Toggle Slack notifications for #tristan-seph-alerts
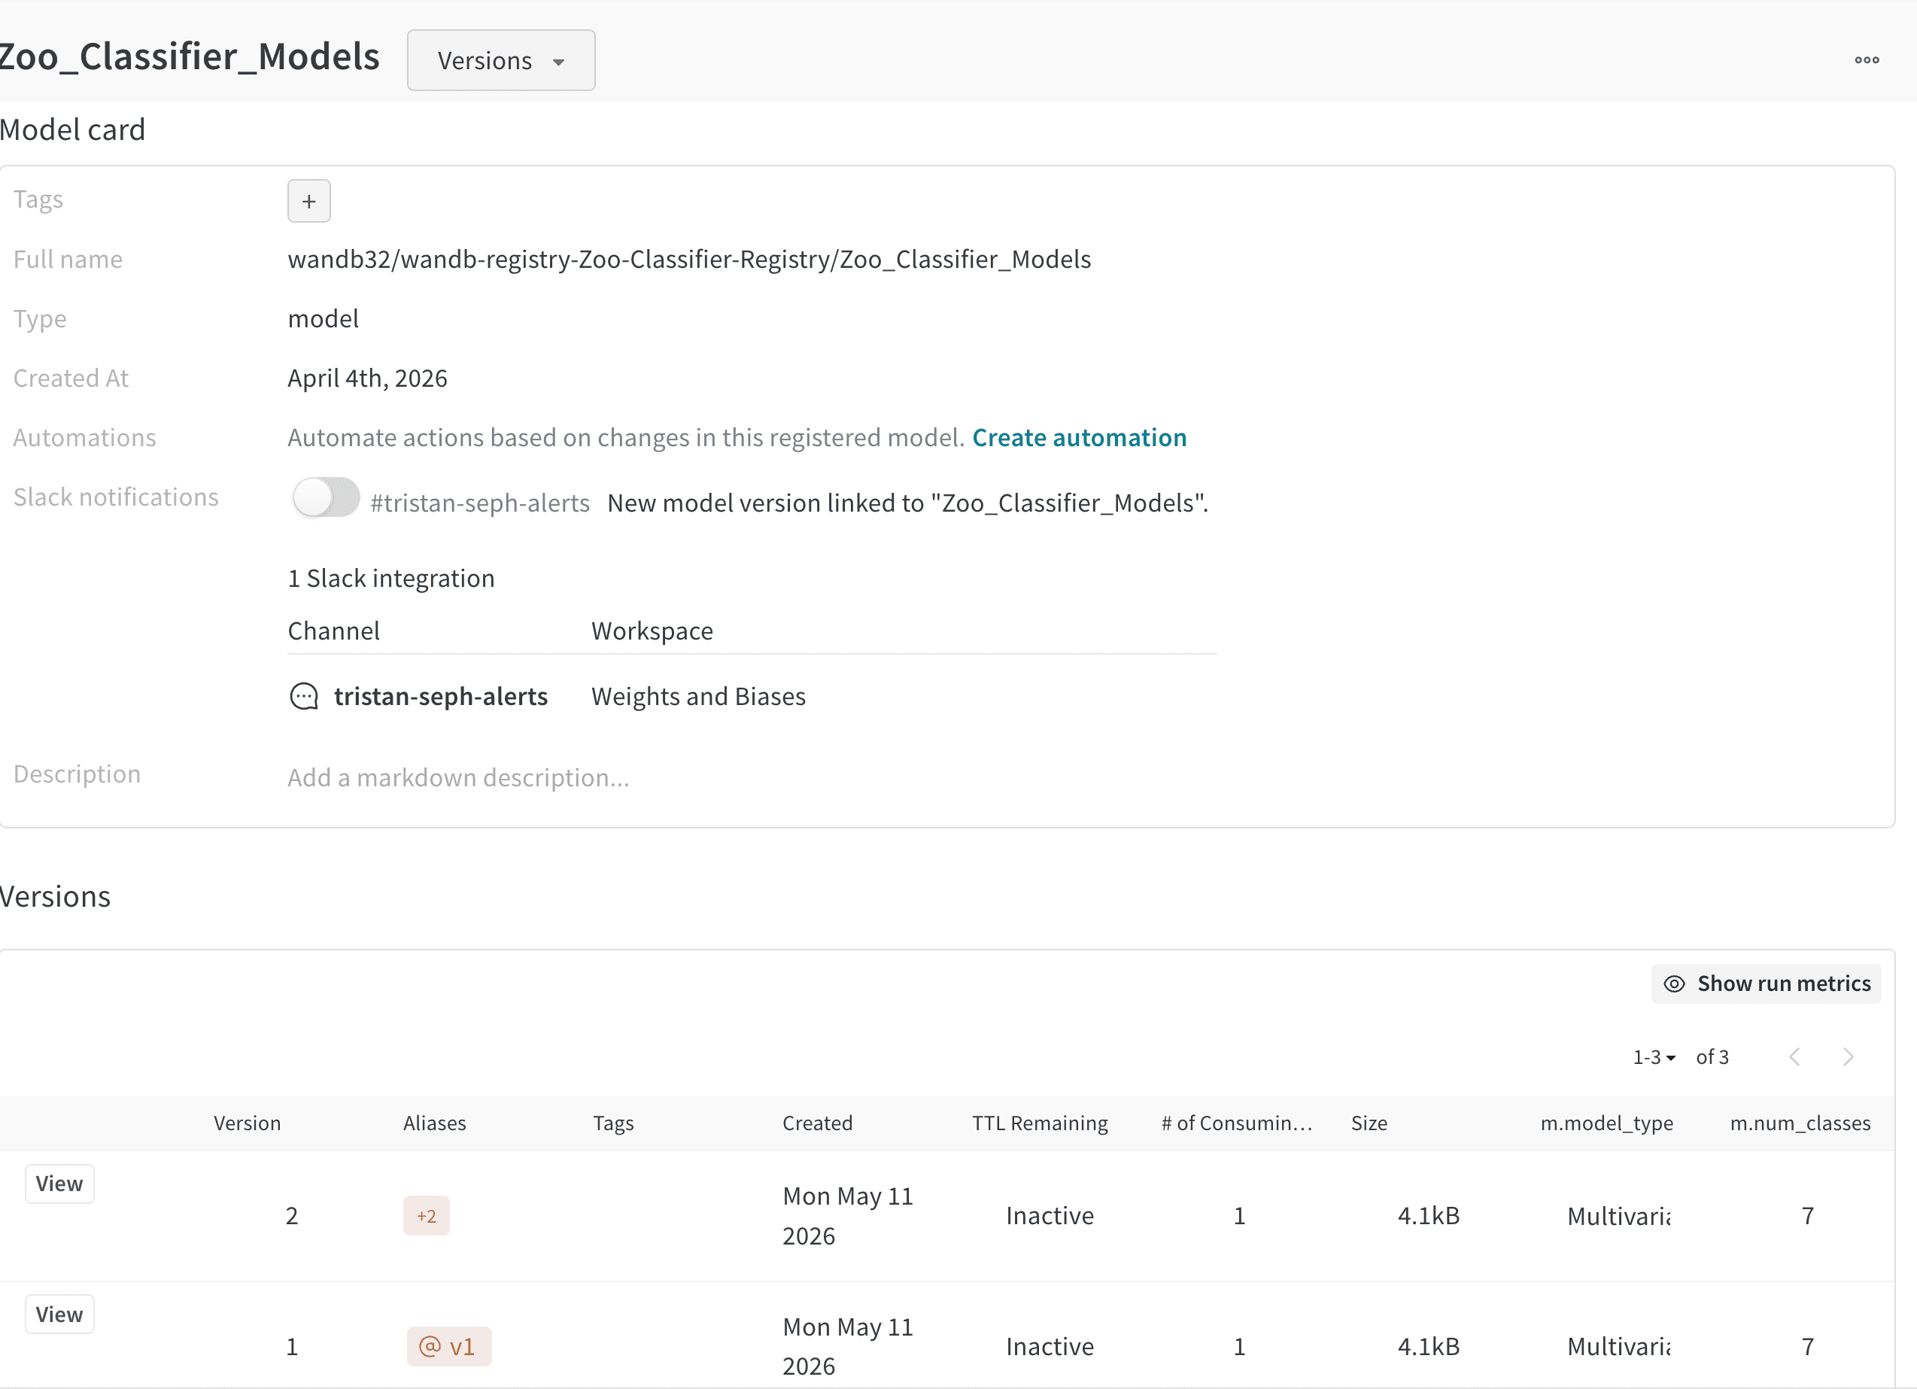Image resolution: width=1917 pixels, height=1389 pixels. click(327, 497)
